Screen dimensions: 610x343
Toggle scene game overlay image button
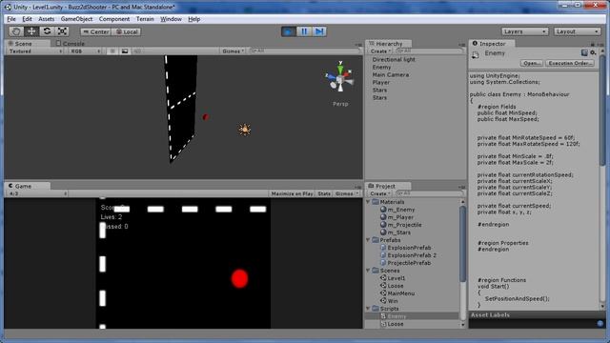point(125,51)
